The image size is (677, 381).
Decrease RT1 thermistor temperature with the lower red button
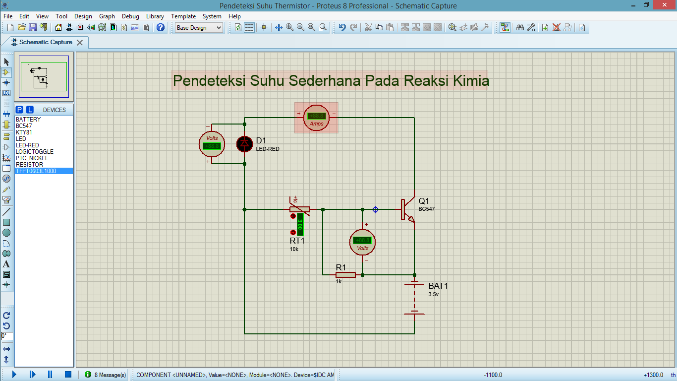(293, 233)
